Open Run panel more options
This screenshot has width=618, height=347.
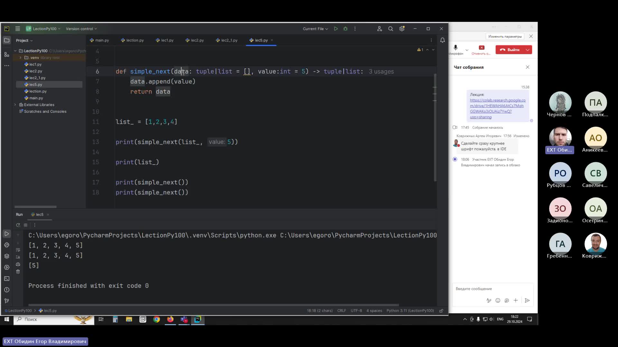[35, 225]
